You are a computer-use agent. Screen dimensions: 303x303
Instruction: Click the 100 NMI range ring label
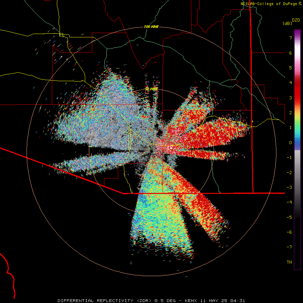[x=151, y=27]
